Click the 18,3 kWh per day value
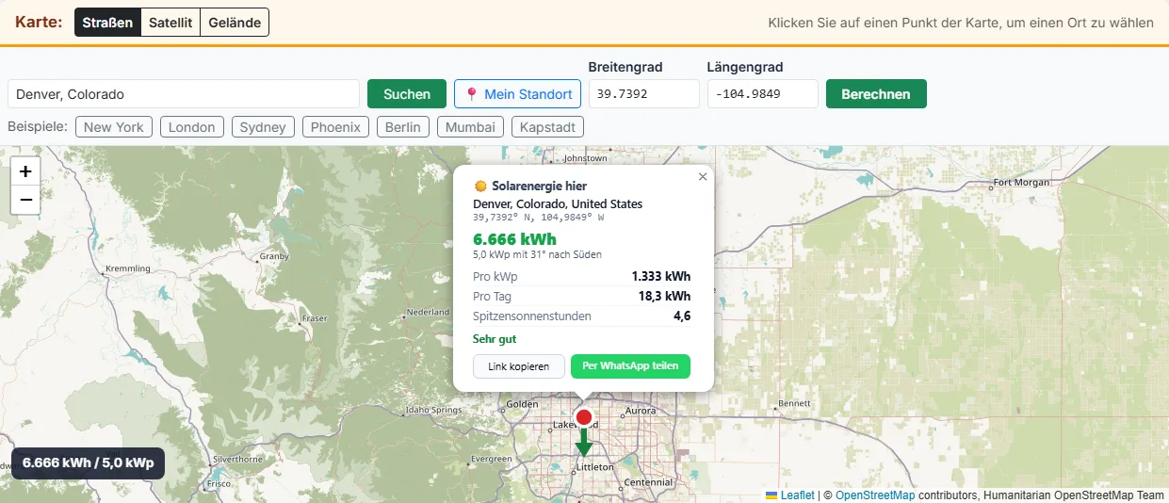 point(664,296)
